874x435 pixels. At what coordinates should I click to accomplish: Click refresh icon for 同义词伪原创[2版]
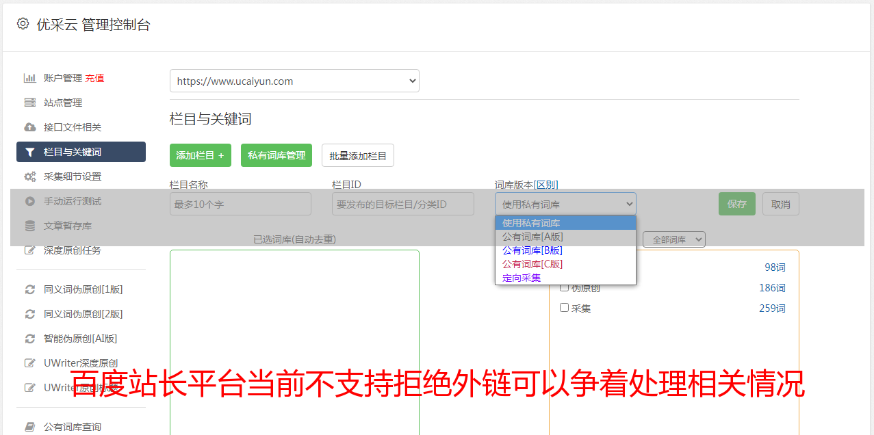(x=29, y=314)
